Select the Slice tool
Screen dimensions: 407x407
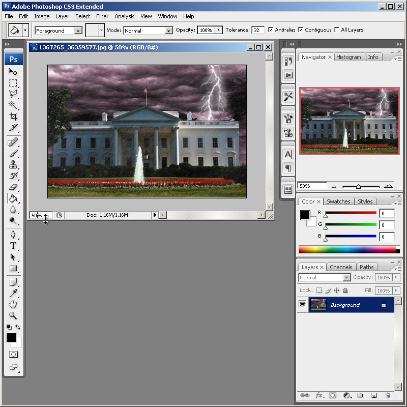tap(13, 127)
